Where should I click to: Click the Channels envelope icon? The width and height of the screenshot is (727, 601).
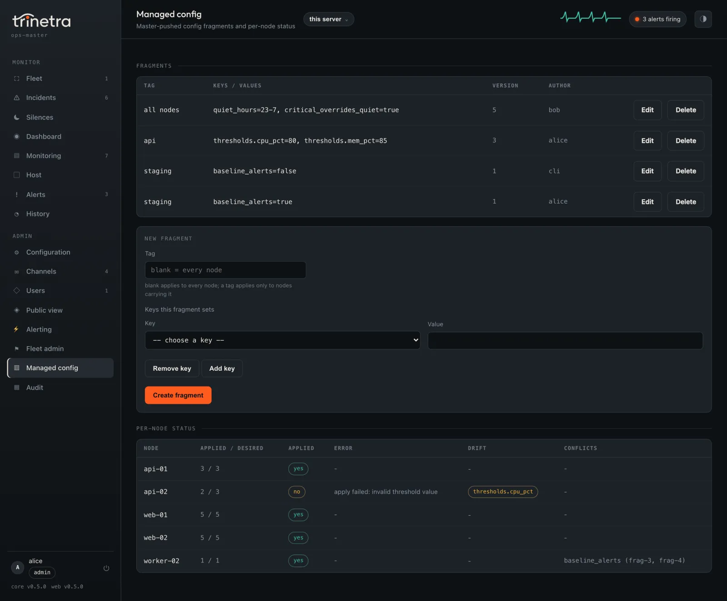17,272
